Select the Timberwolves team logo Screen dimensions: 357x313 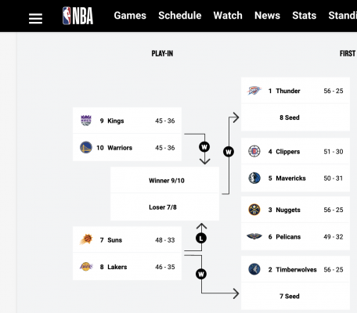click(254, 269)
